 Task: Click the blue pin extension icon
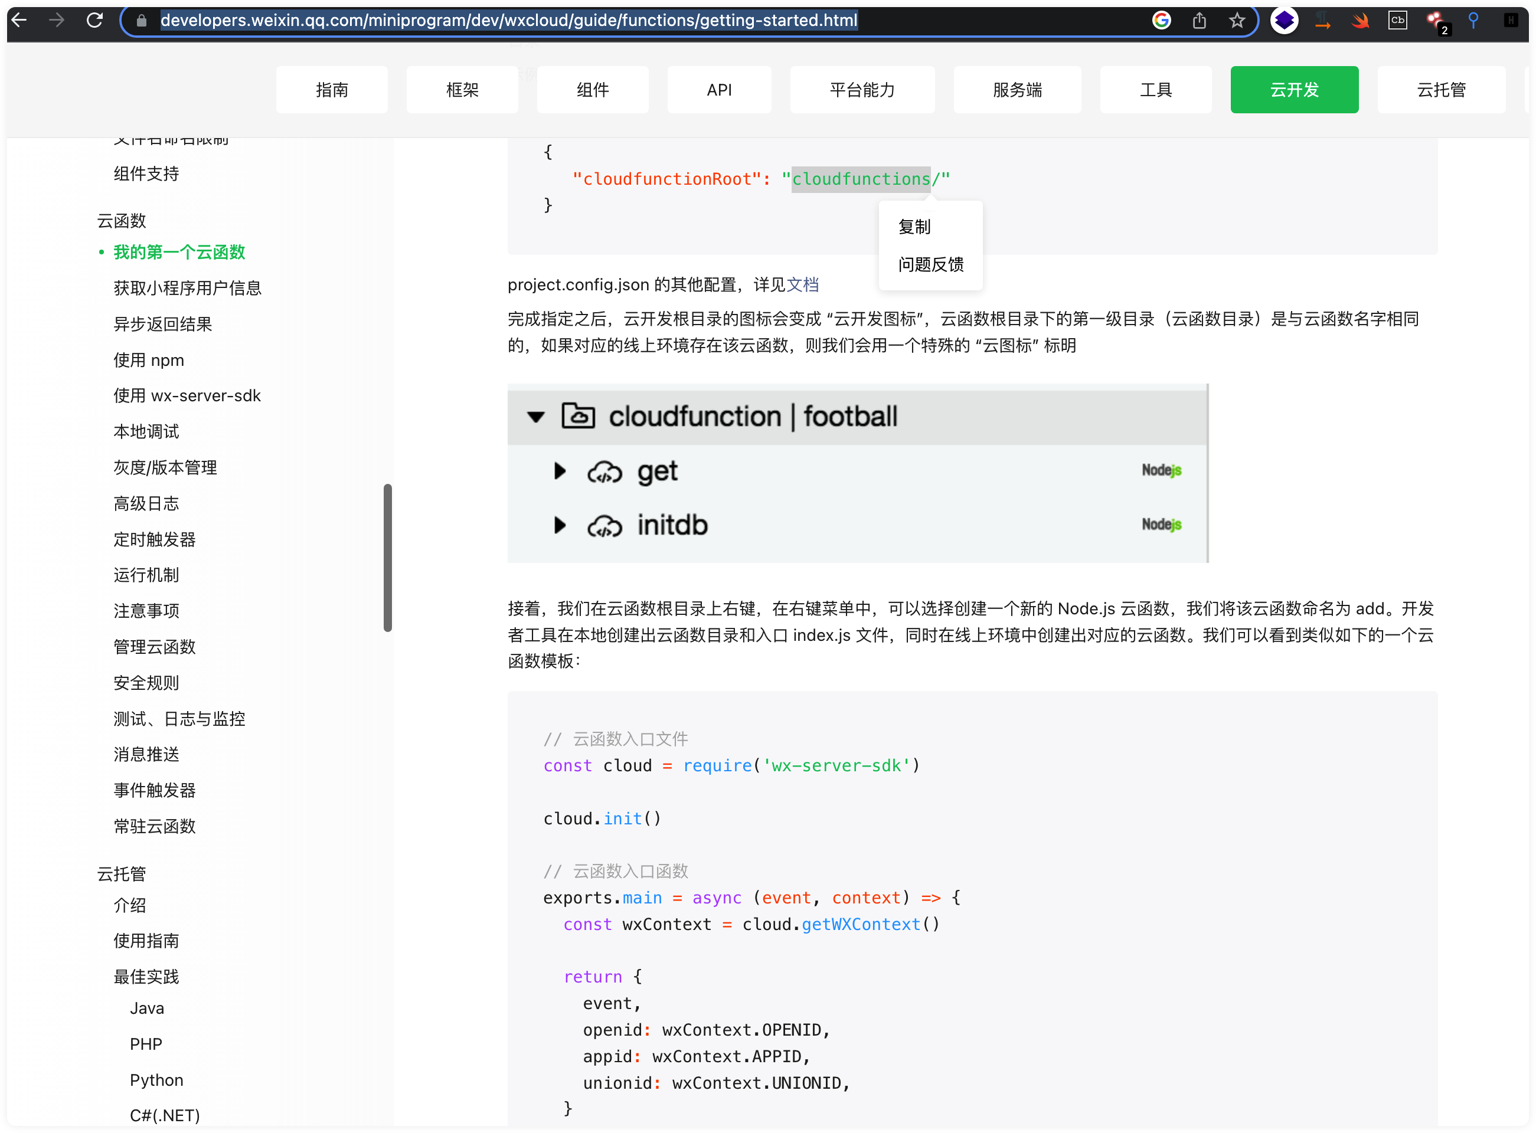tap(1473, 21)
